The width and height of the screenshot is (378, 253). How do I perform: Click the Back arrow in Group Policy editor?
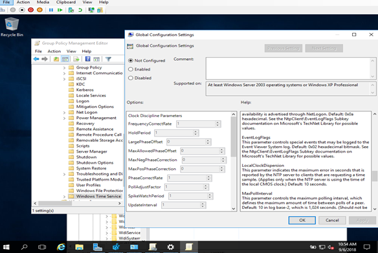point(36,59)
